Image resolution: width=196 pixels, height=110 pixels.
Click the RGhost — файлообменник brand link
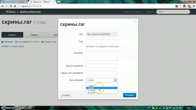coord(23,12)
